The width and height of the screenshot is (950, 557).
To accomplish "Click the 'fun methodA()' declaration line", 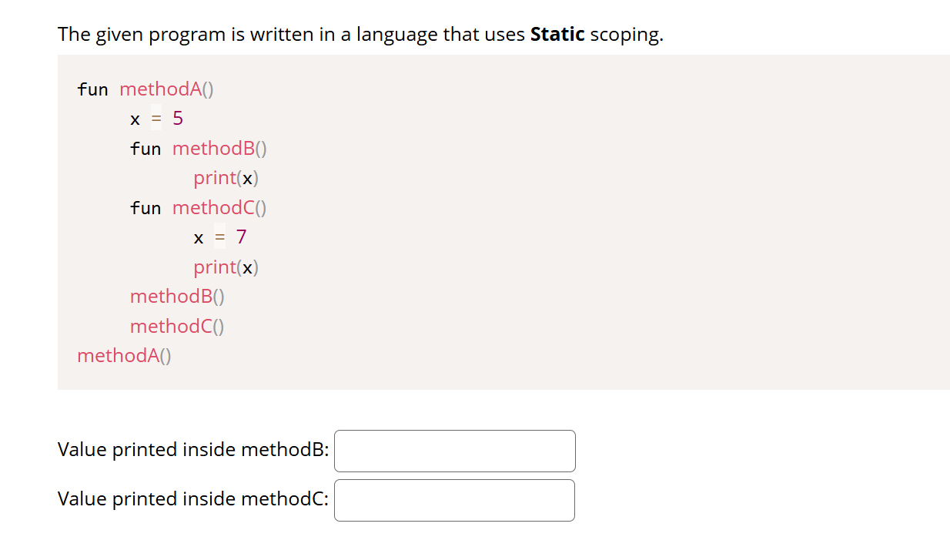I will 145,89.
